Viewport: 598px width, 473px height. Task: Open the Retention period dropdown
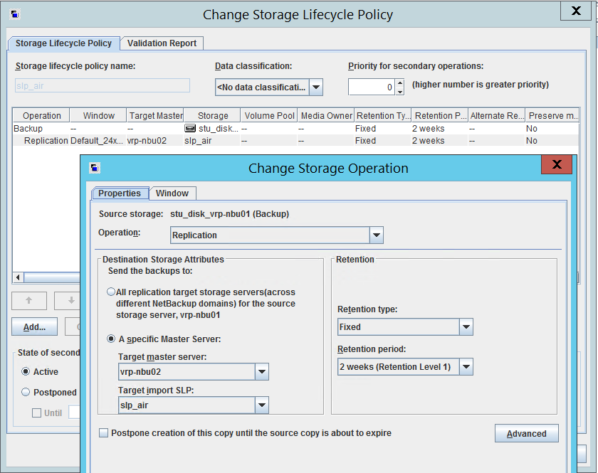(466, 367)
